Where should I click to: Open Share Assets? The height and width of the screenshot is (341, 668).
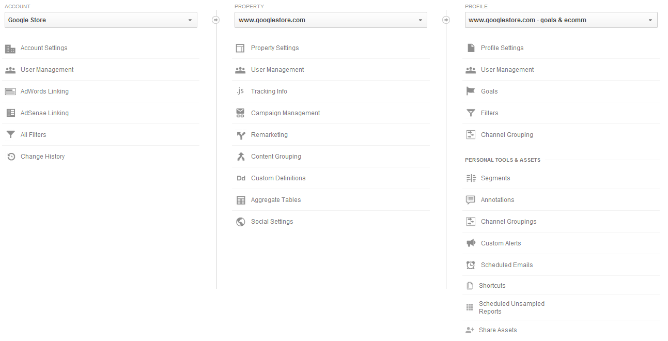pyautogui.click(x=499, y=330)
